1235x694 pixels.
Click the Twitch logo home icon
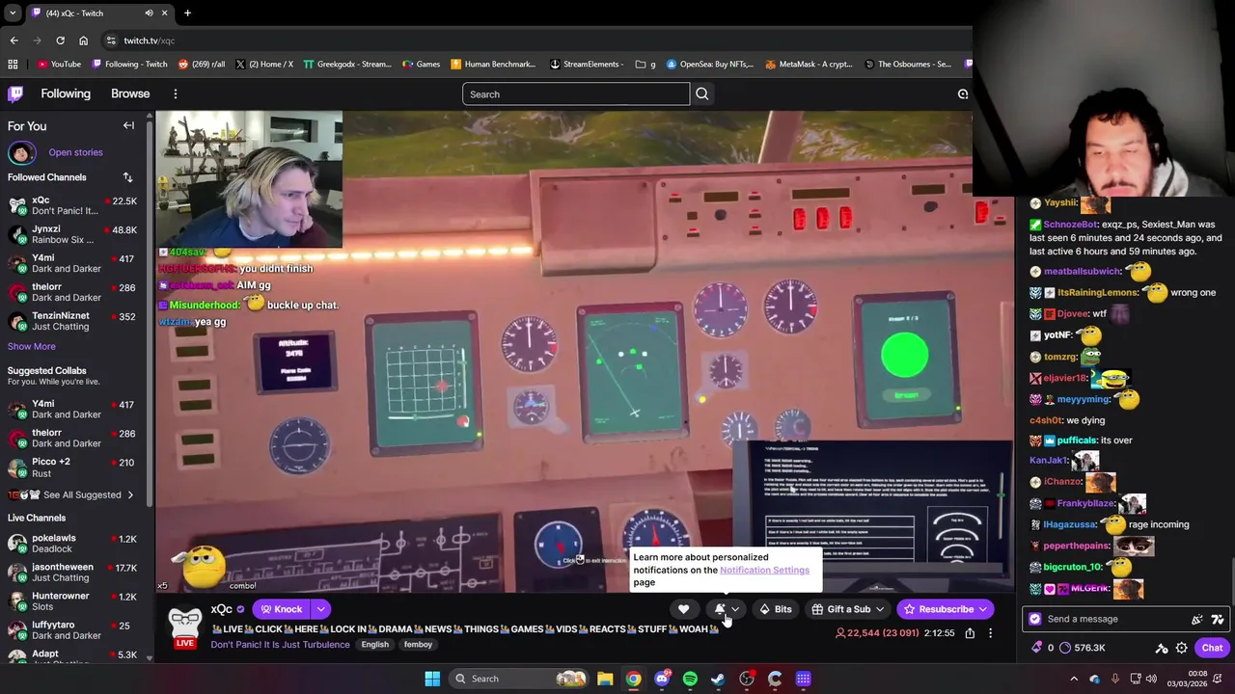(x=15, y=93)
